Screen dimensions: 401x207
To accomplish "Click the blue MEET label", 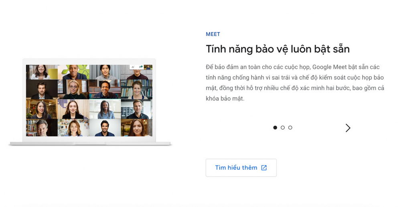I will (x=213, y=34).
